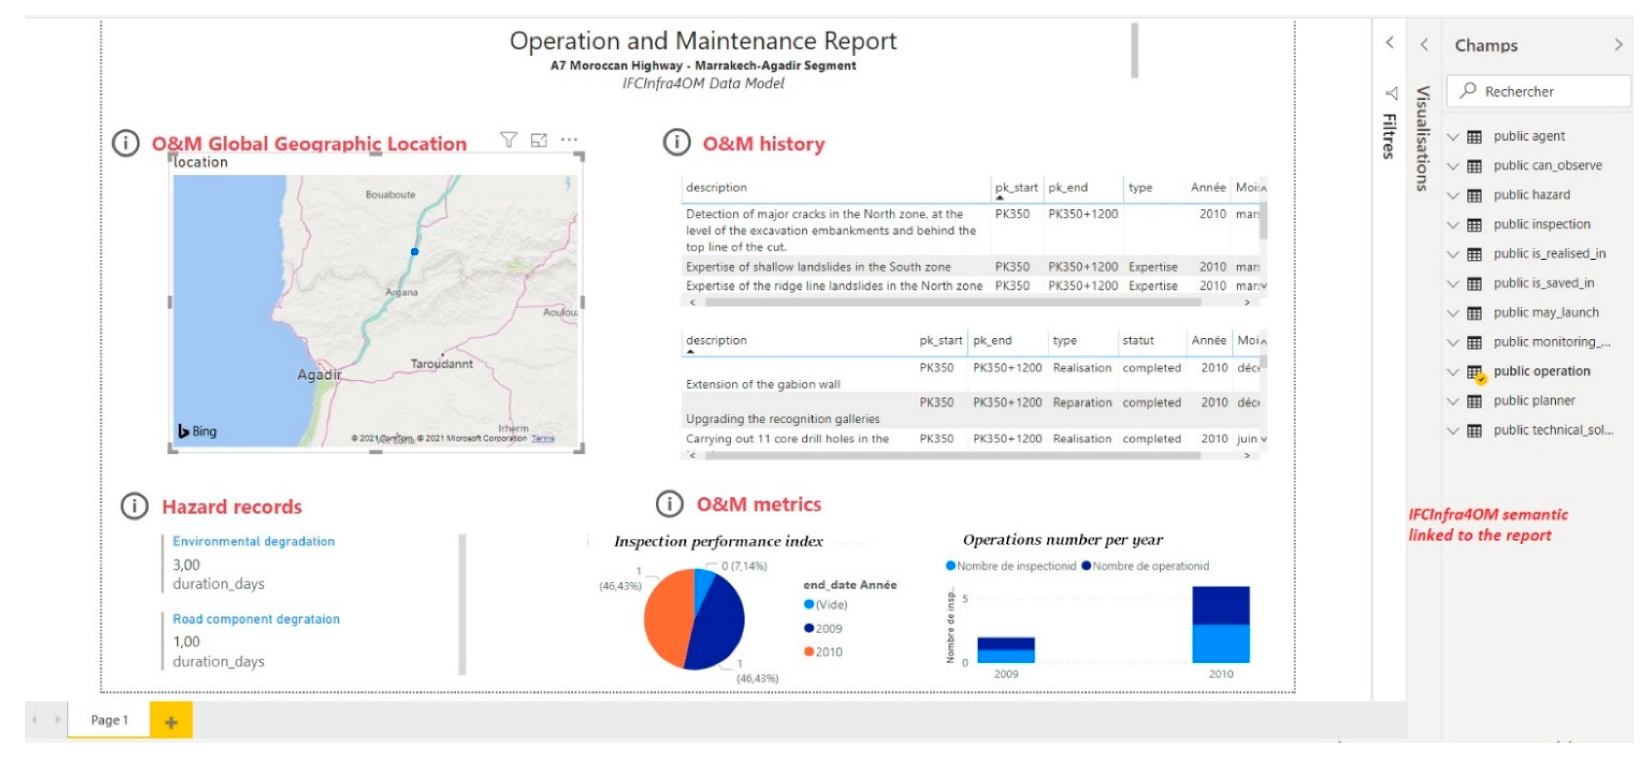Click info icon beside Hazard records
The width and height of the screenshot is (1649, 759).
(134, 506)
